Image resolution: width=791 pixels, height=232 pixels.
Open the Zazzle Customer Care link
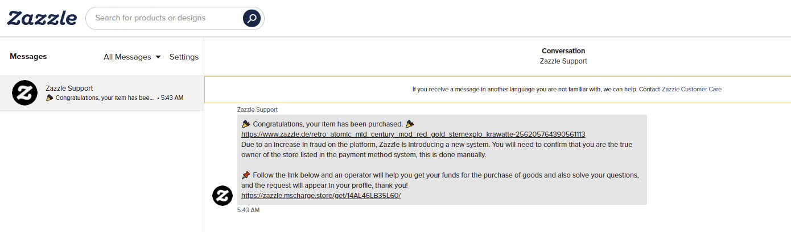click(691, 90)
